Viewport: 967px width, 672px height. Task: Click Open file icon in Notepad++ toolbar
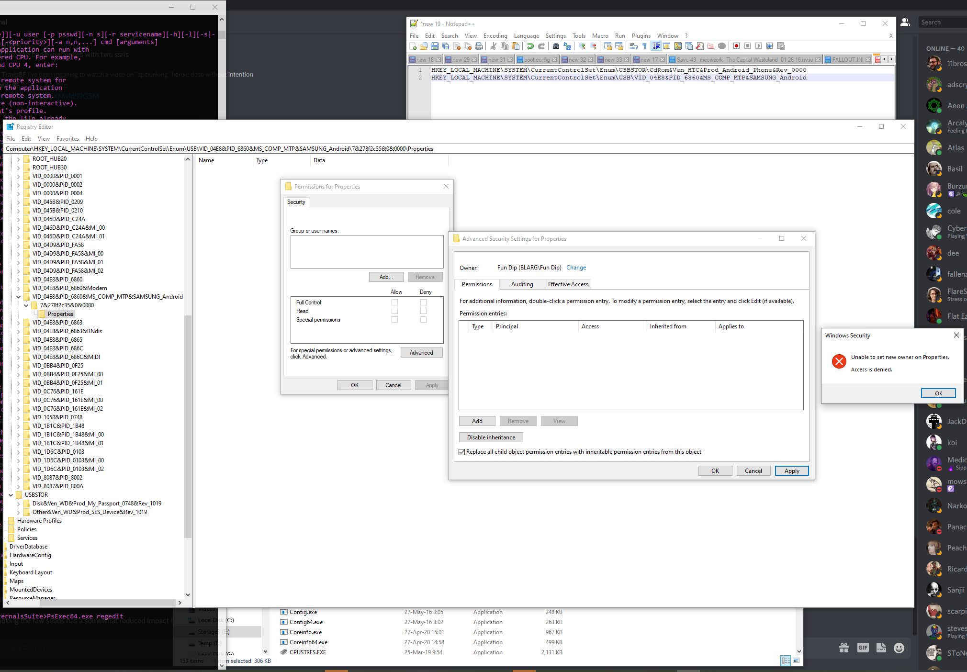[x=424, y=46]
